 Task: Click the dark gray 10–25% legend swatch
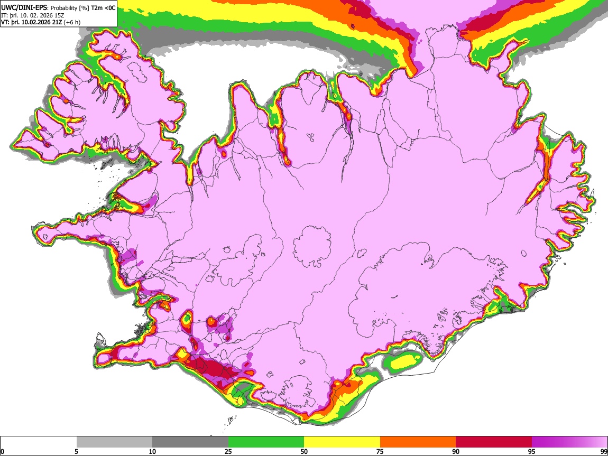(190, 442)
